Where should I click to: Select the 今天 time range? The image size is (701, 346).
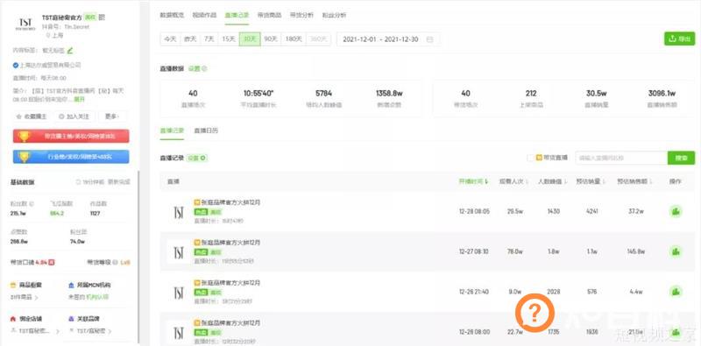coord(170,39)
